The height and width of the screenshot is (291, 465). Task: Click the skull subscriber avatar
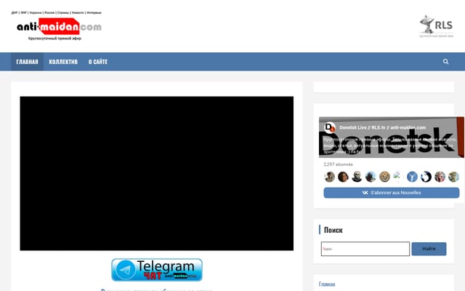point(357,177)
